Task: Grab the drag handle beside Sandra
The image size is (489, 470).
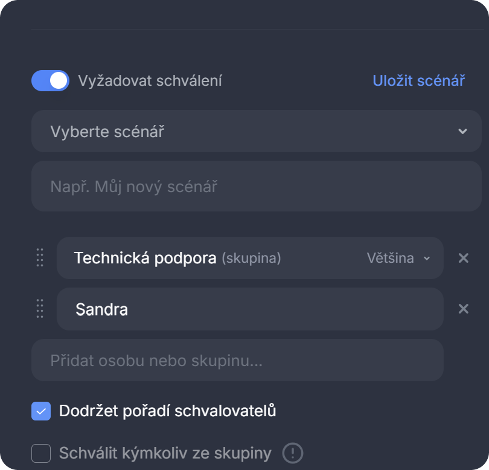Action: point(40,309)
